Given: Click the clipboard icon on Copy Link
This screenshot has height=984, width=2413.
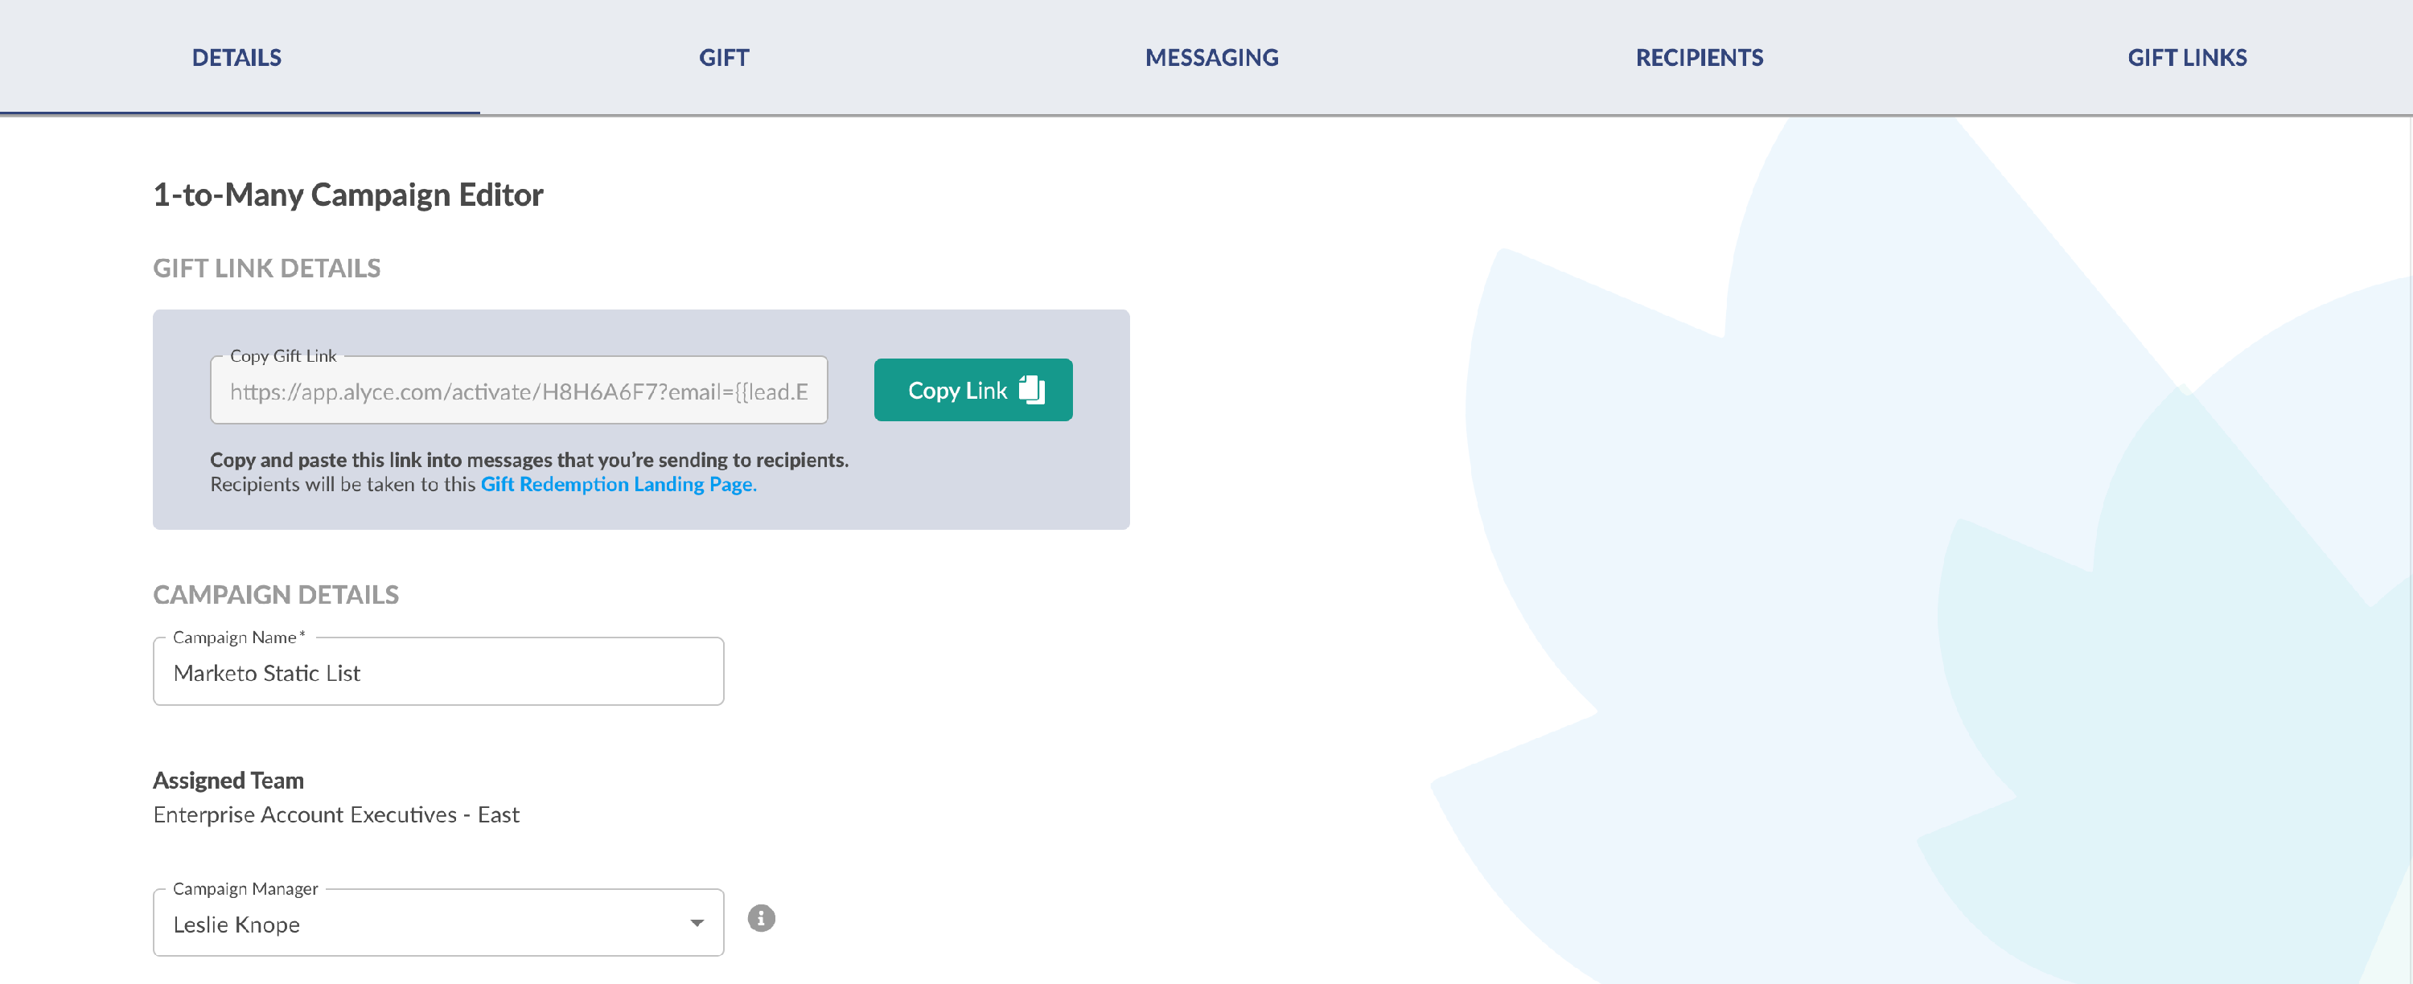Looking at the screenshot, I should 1032,389.
